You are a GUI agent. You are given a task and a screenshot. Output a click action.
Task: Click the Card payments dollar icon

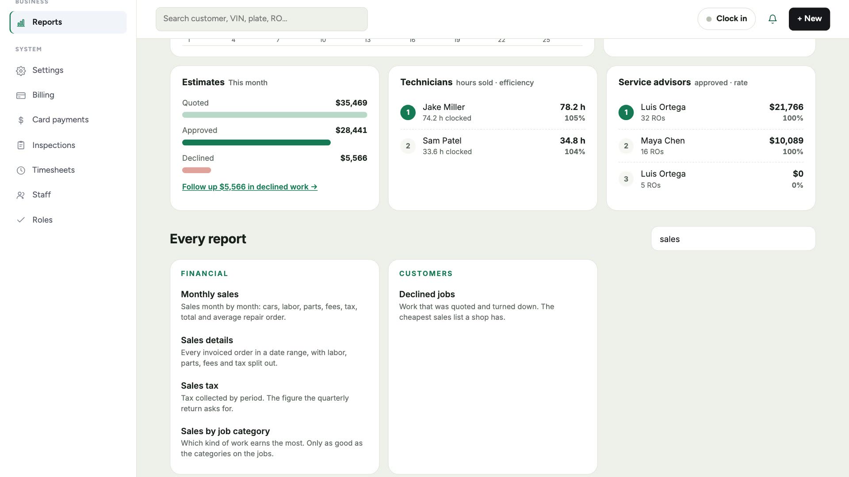(x=21, y=120)
